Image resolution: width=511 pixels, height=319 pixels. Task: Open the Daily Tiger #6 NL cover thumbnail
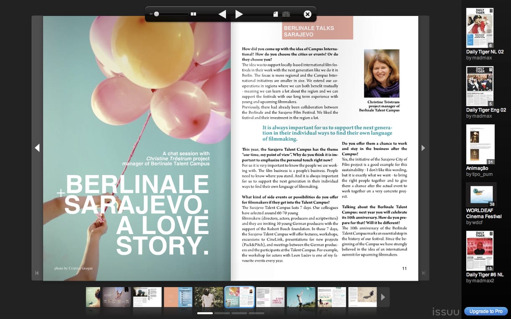[480, 251]
